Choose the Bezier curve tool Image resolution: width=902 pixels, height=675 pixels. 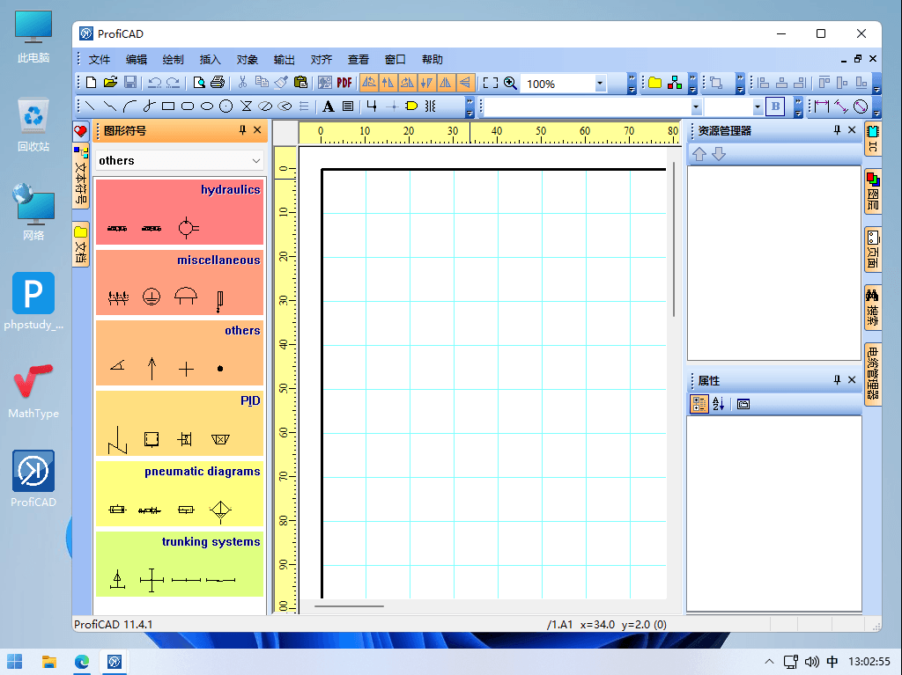click(x=149, y=106)
